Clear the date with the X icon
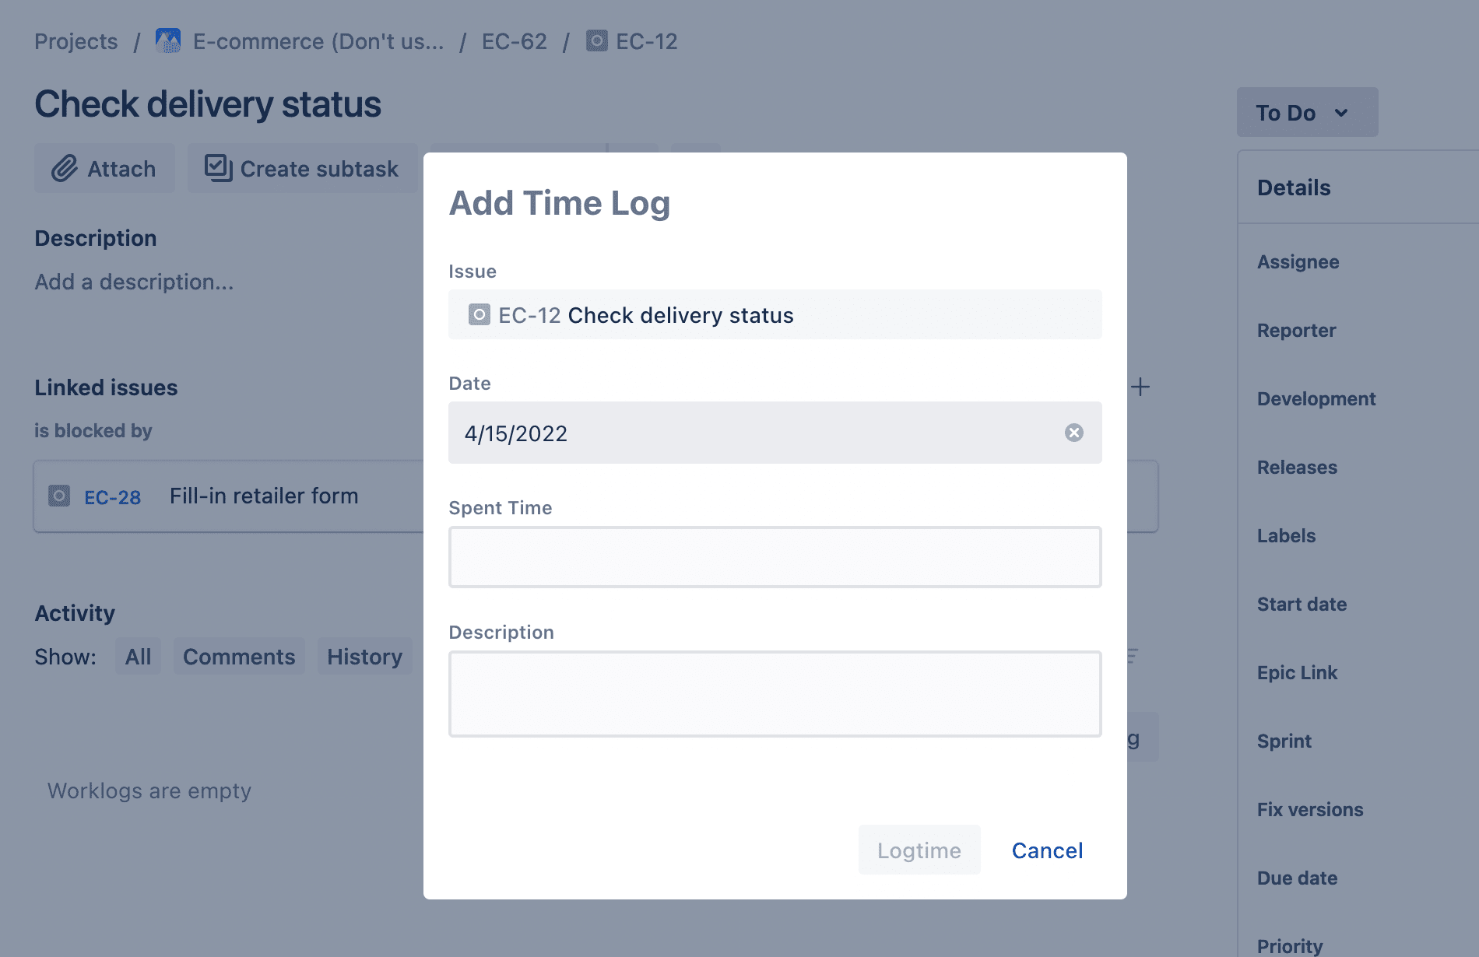This screenshot has height=957, width=1479. pos(1073,433)
